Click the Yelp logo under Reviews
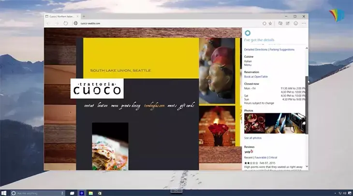The image size is (353, 196). [x=249, y=152]
